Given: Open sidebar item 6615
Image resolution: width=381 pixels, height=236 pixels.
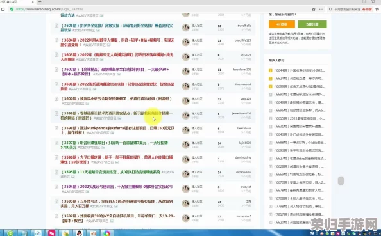Looking at the screenshot, I should [300, 118].
